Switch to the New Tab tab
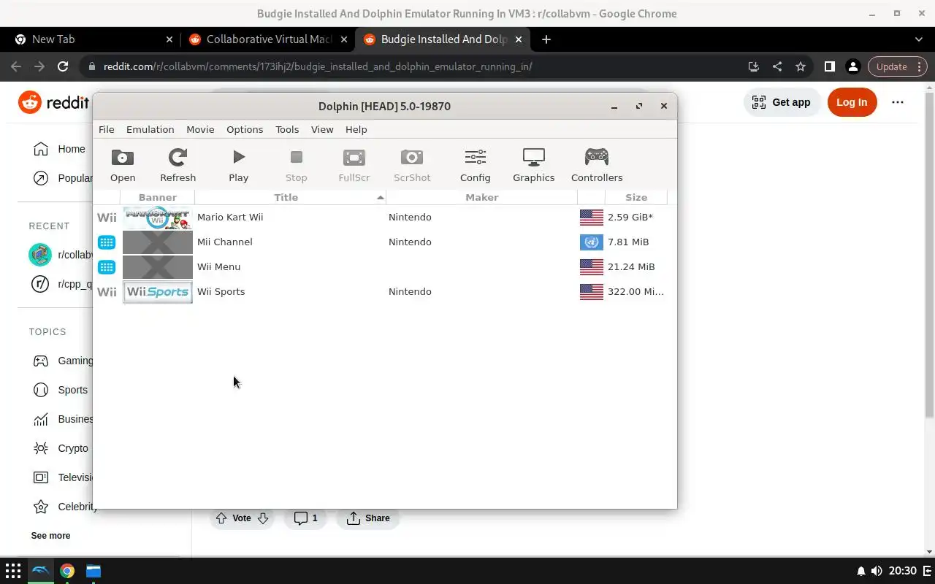The height and width of the screenshot is (584, 935). pos(93,39)
